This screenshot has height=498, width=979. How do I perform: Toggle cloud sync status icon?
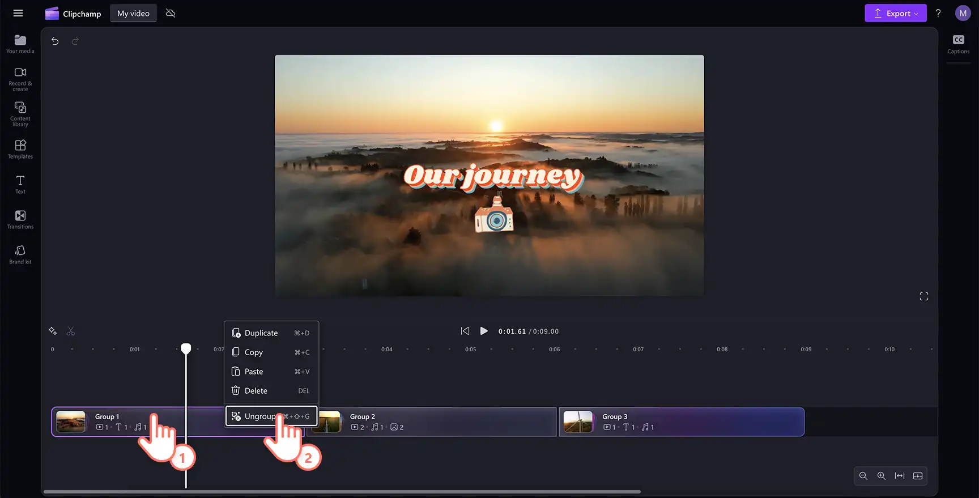point(171,13)
